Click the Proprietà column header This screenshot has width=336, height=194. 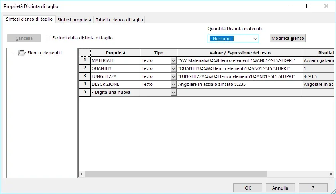click(115, 53)
